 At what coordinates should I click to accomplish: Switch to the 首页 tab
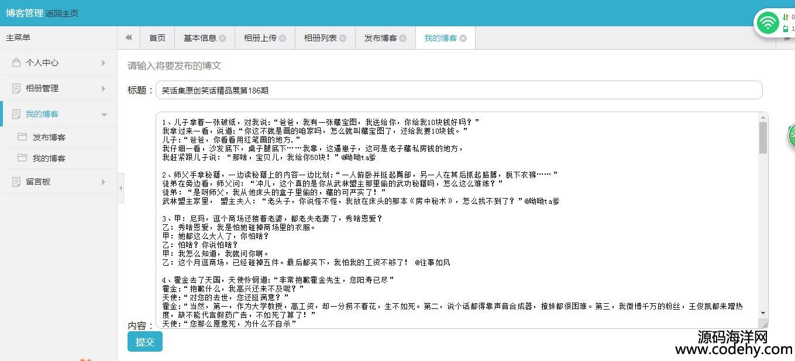pos(157,38)
